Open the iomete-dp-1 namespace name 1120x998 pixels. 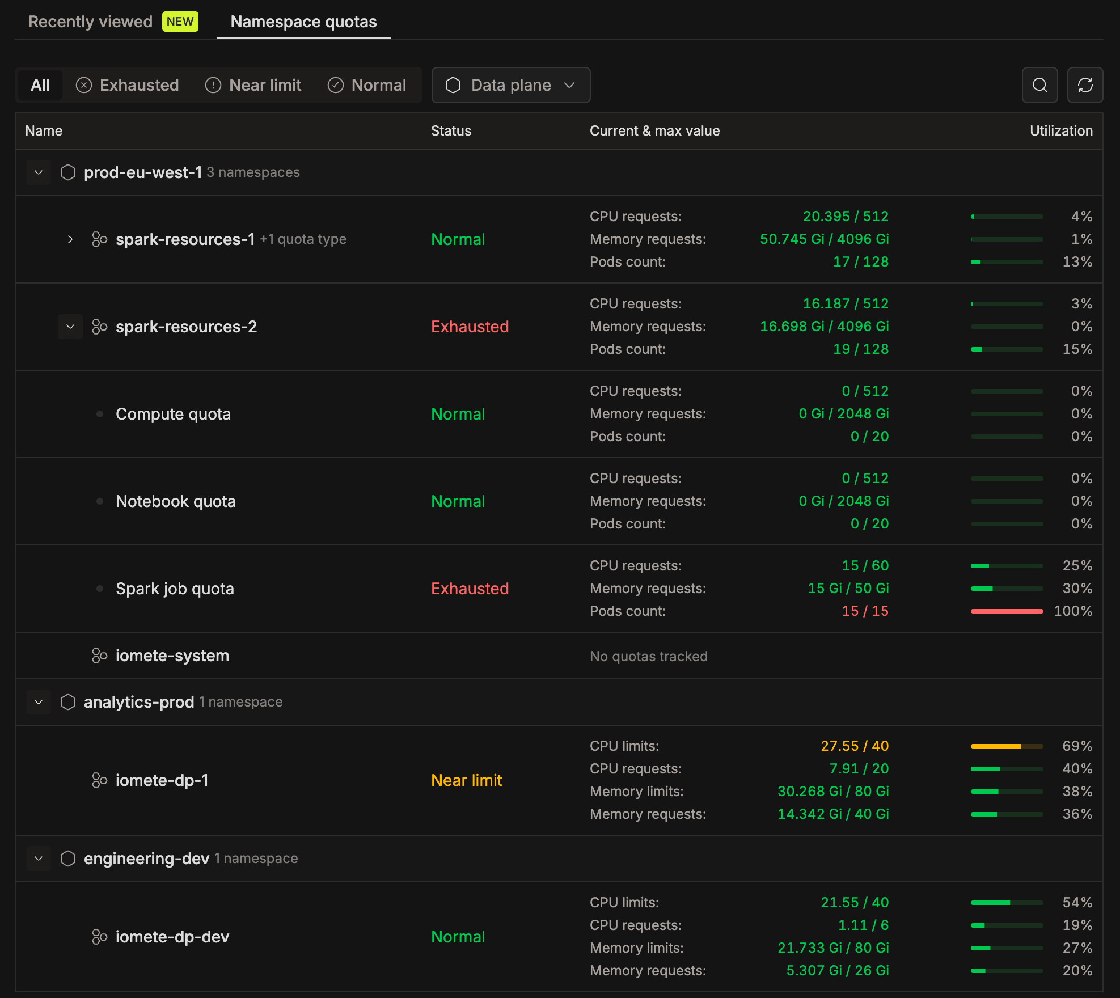162,780
